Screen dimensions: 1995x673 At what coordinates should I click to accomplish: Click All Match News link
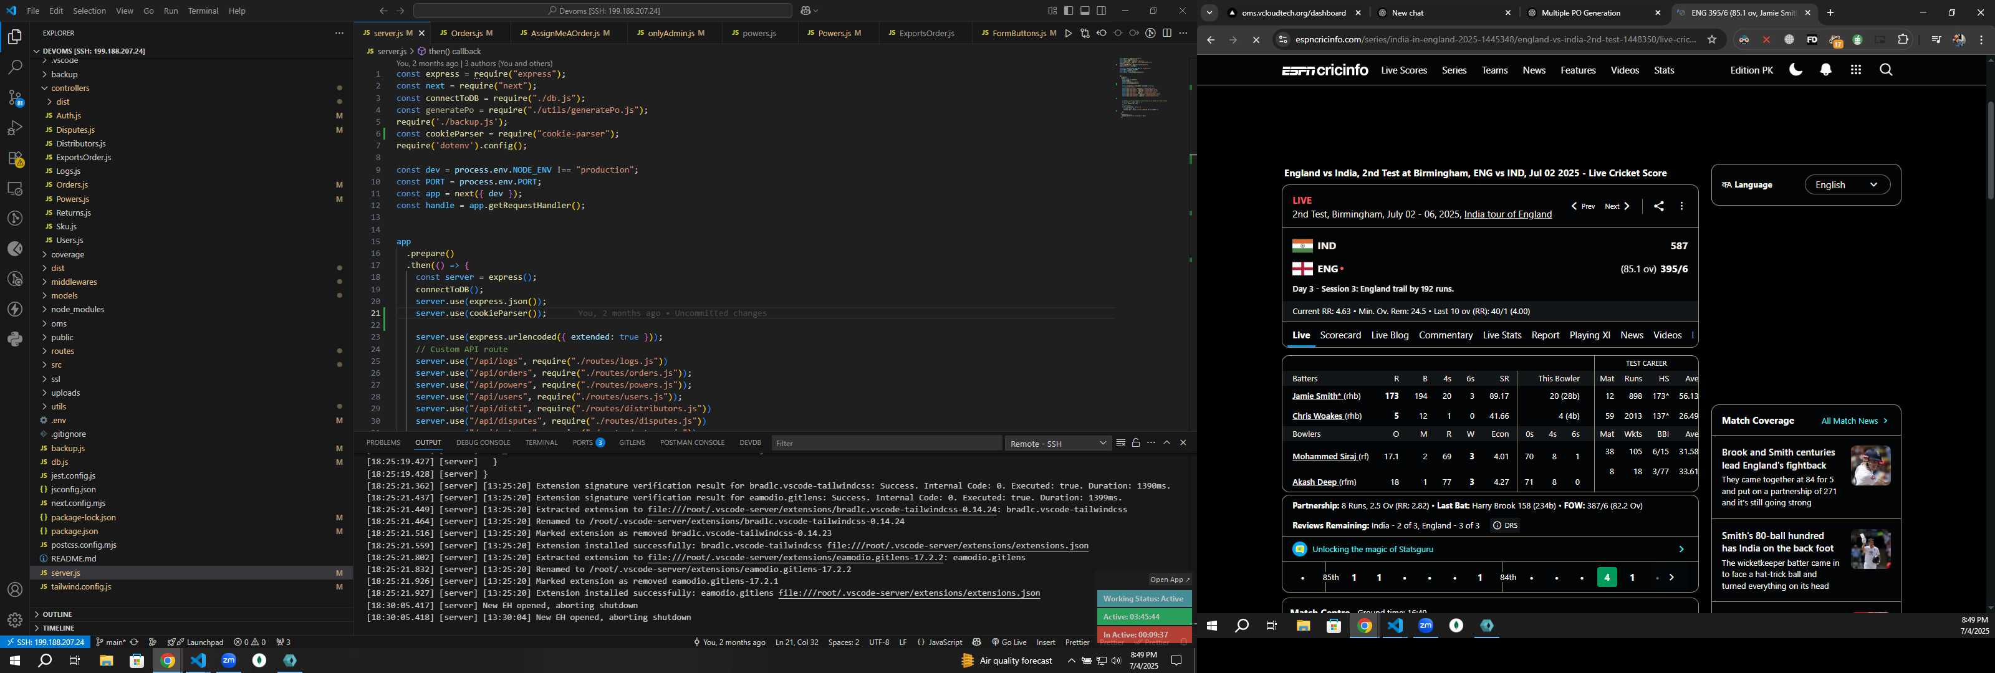click(1854, 421)
